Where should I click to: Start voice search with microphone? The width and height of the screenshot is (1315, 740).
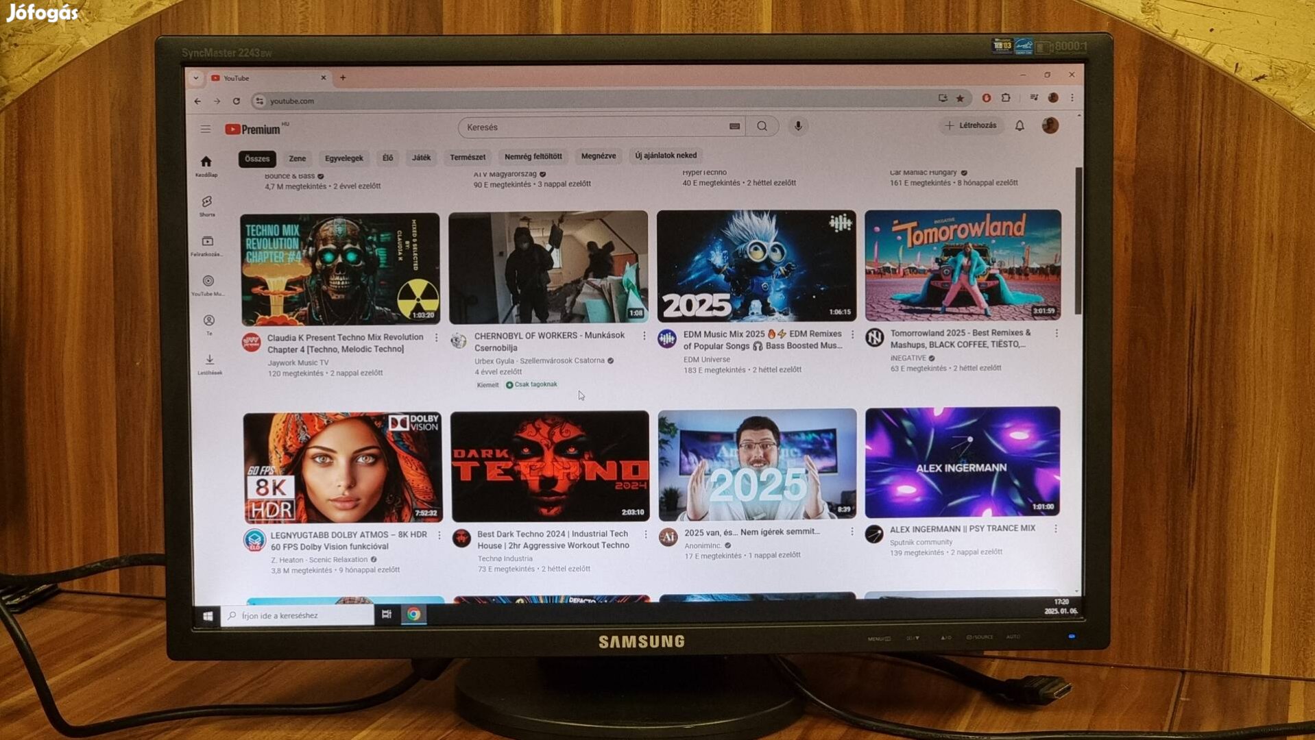point(797,126)
